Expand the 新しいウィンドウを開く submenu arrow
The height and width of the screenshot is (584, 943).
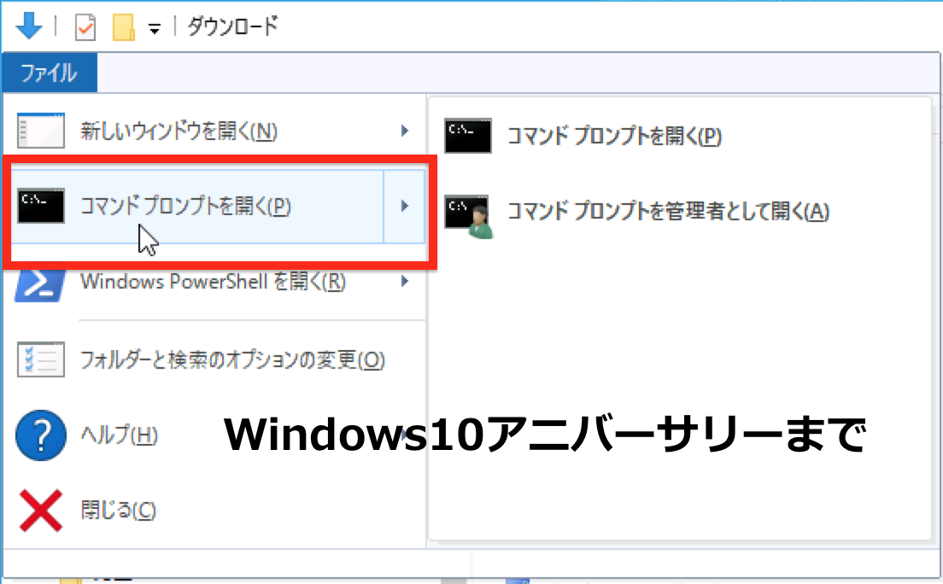(x=405, y=131)
